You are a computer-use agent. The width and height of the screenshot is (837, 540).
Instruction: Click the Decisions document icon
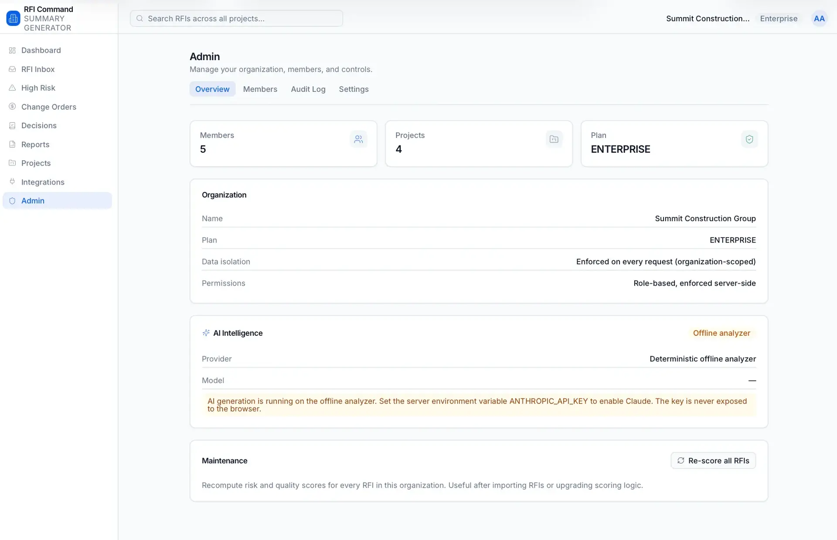[12, 125]
